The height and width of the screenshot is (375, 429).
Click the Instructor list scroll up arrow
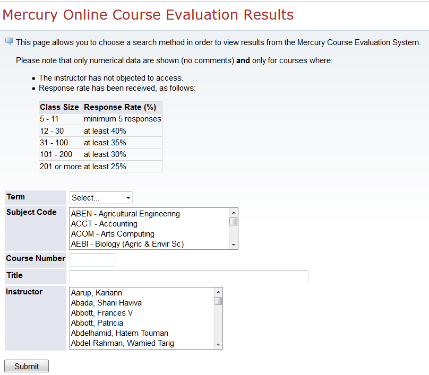coord(218,292)
